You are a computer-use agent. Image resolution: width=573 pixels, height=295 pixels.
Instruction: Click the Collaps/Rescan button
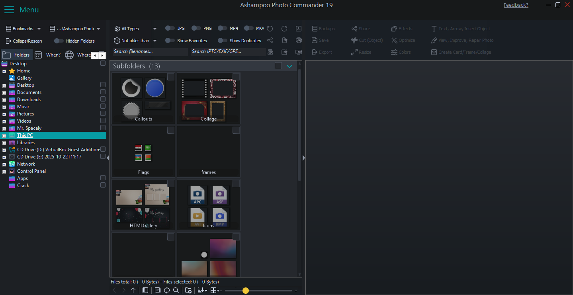[x=24, y=41]
